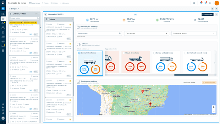This screenshot has height=124, width=220.
Task: Open the quantity dropdown on order 116072
Action: point(69,56)
